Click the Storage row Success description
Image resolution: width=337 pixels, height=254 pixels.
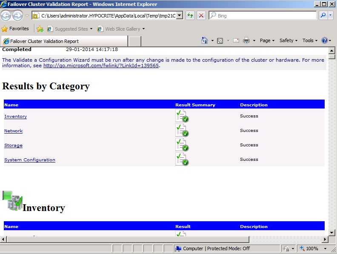pyautogui.click(x=249, y=145)
